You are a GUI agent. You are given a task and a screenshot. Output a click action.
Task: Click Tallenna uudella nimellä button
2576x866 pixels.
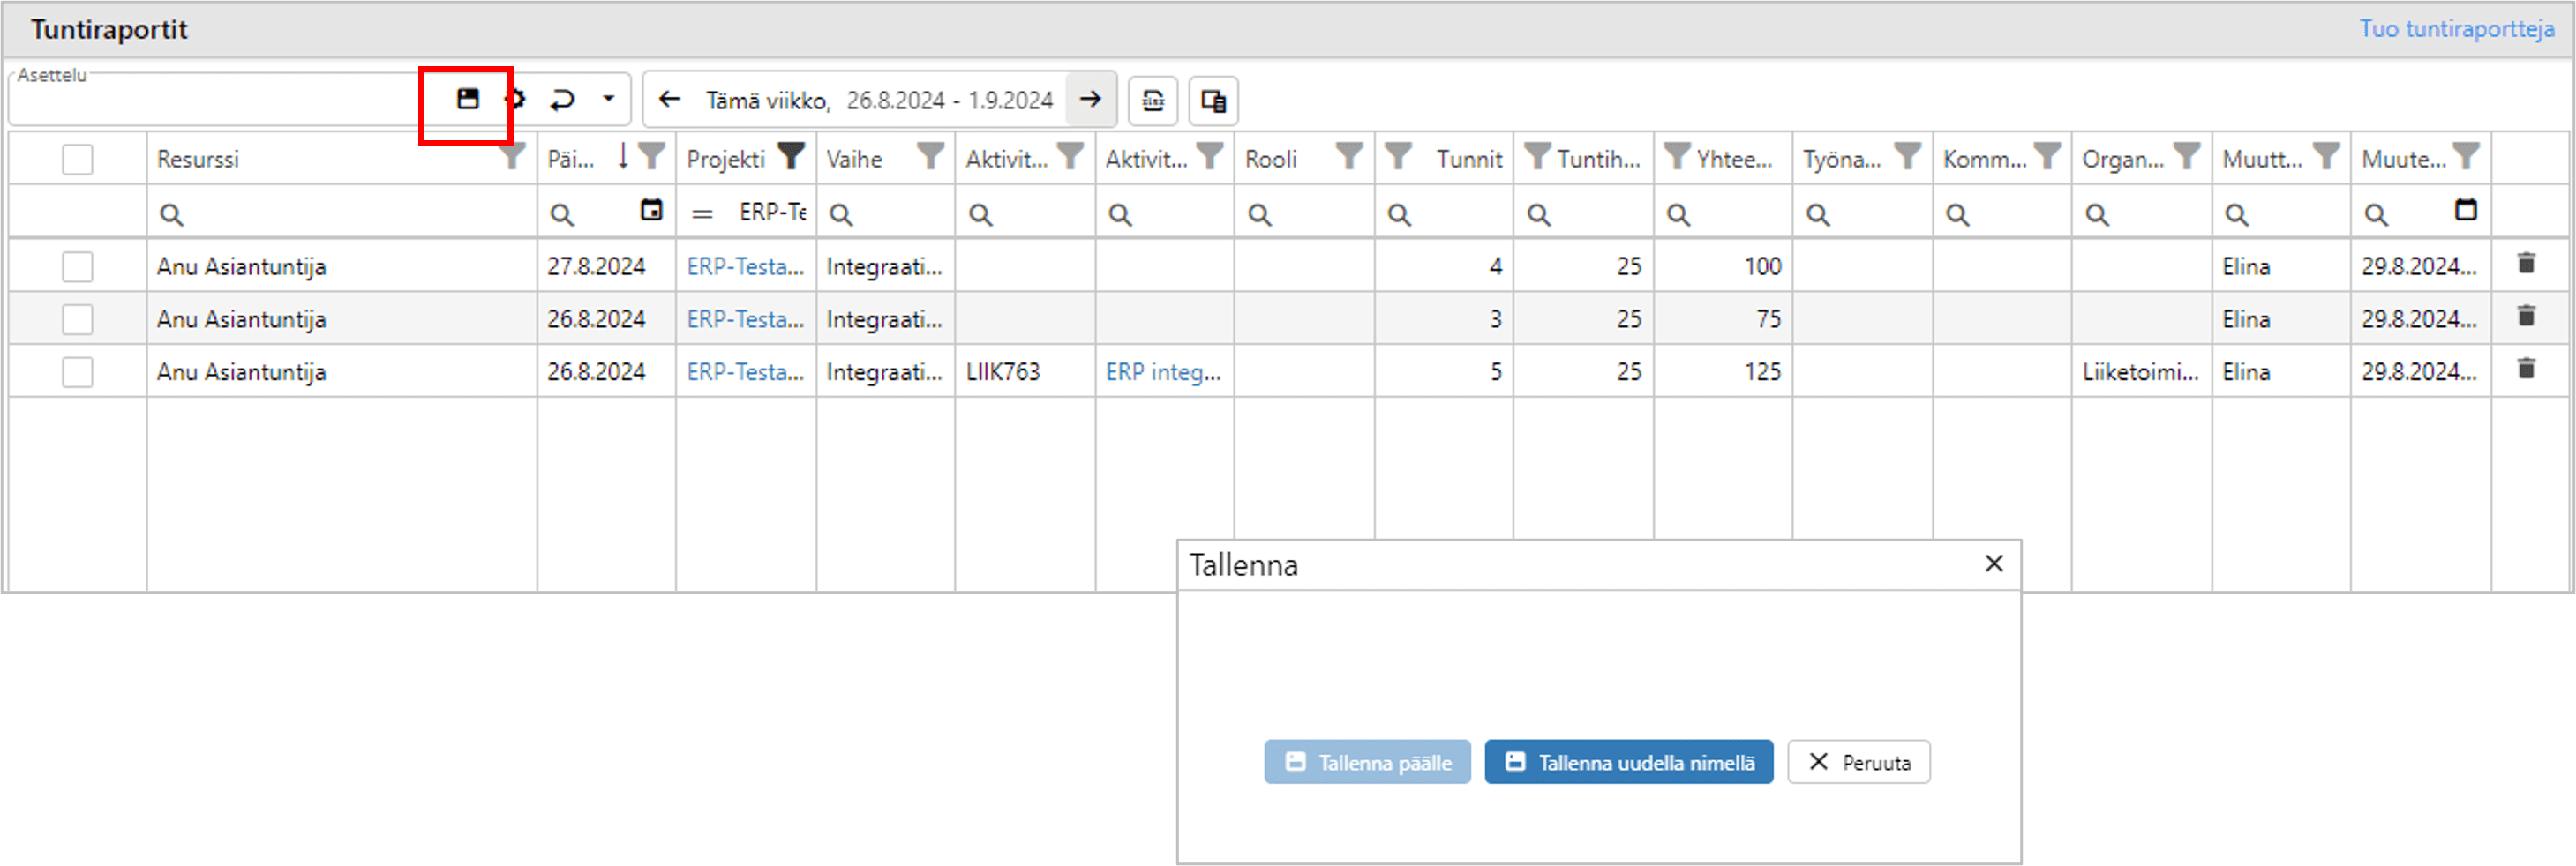click(x=1628, y=762)
